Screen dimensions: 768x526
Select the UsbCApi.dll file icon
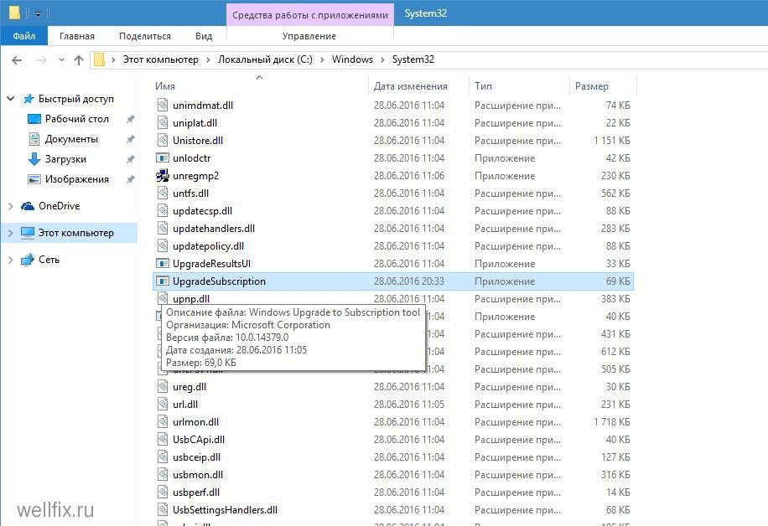click(x=163, y=440)
